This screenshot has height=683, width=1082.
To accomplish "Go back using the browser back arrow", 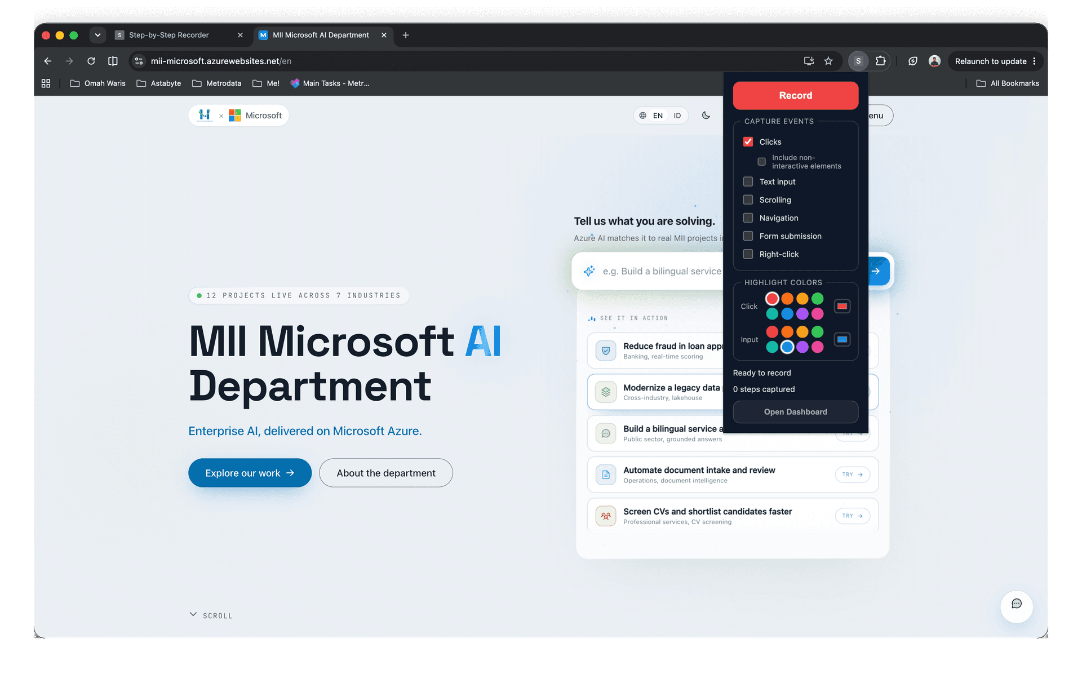I will pos(48,61).
